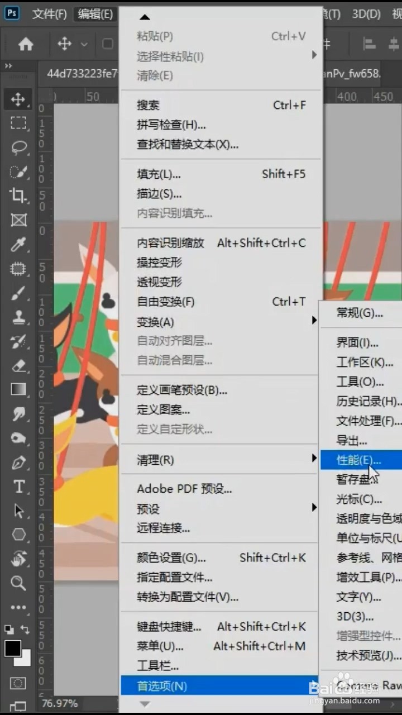Choose 填充(L)... menu item
The height and width of the screenshot is (715, 402).
pos(222,174)
